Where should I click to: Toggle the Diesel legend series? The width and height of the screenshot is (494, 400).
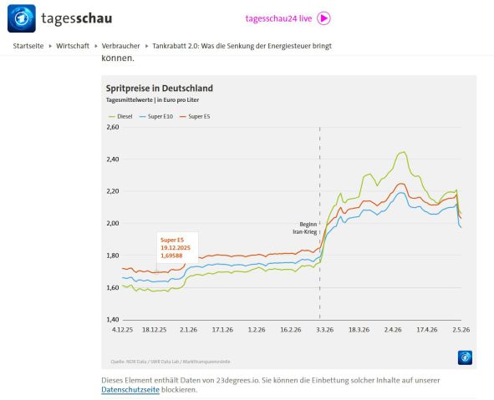click(120, 116)
